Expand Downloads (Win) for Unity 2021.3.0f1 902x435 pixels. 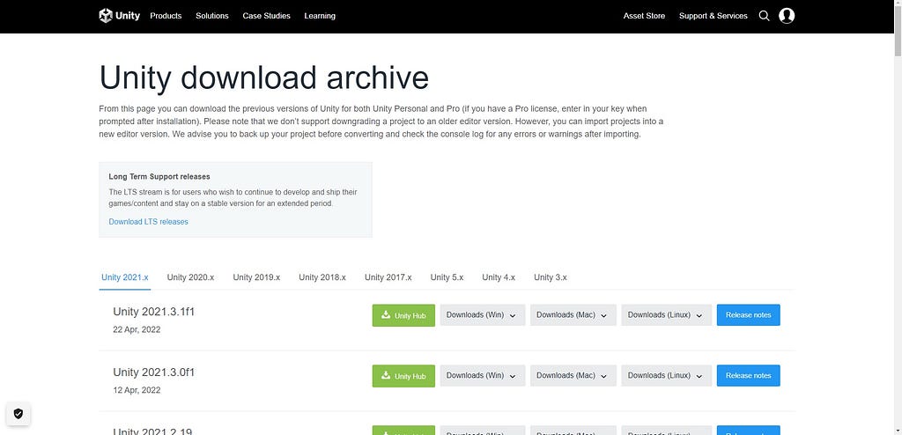(x=483, y=376)
